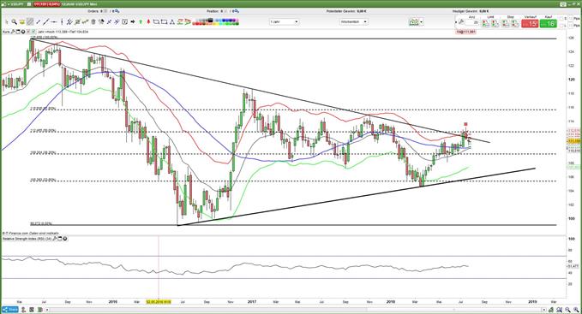The height and width of the screenshot is (314, 582).
Task: Open the Wöchentlich timeframe dropdown
Action: [354, 22]
